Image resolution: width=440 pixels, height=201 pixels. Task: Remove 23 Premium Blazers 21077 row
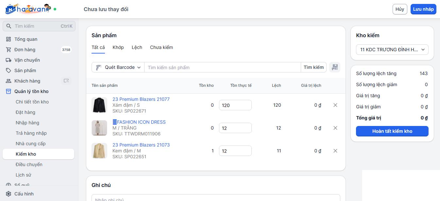(x=335, y=105)
